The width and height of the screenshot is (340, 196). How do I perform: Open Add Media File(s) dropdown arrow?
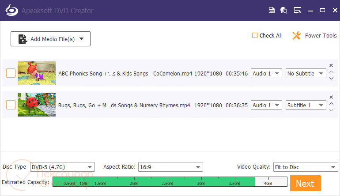pyautogui.click(x=82, y=39)
